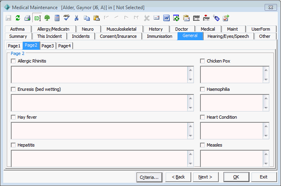This screenshot has height=186, width=281.
Task: Click the clipboard with green plus icon
Action: [226, 18]
